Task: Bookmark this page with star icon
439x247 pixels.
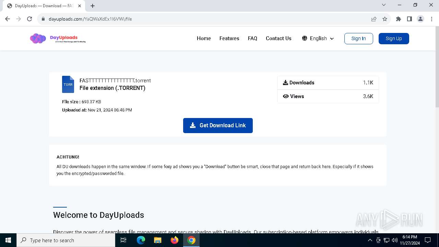Action: 385,19
